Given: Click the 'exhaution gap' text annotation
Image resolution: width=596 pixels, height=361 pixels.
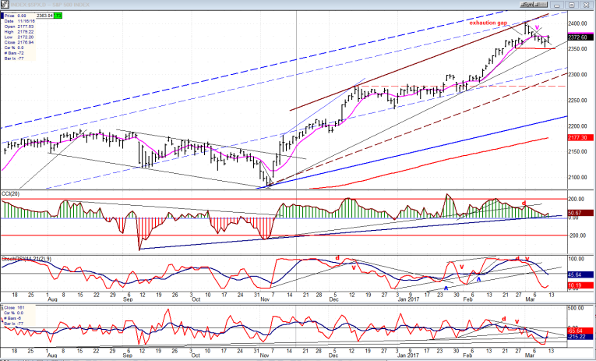Looking at the screenshot, I should click(x=488, y=23).
